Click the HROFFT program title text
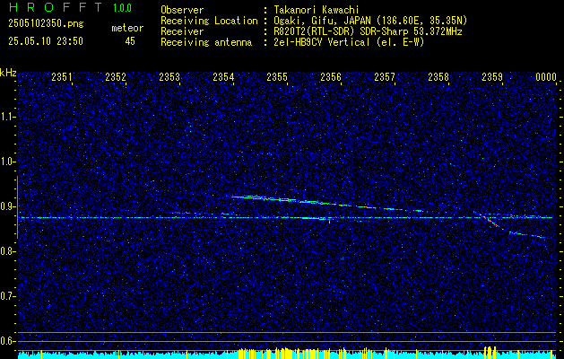Screen dimensions: 564x359 coord(56,7)
